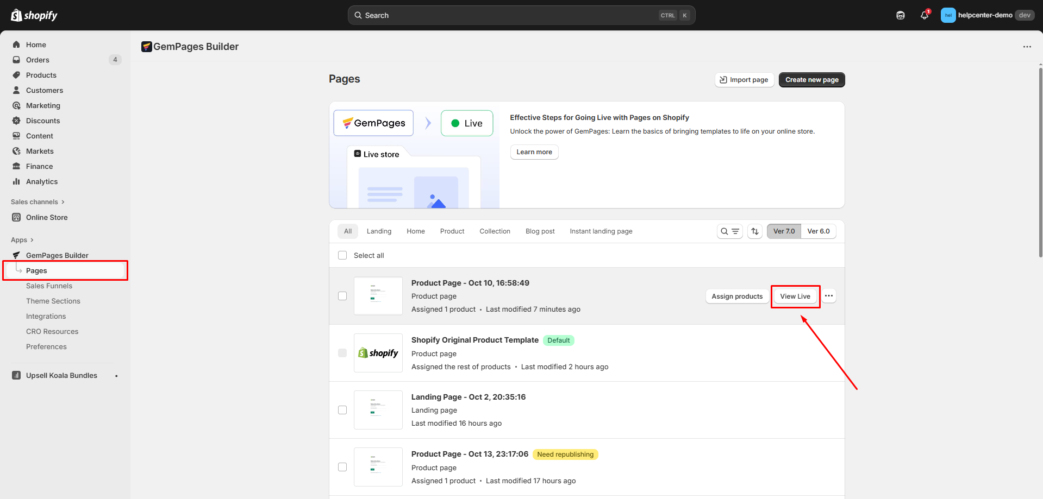Open GemPages Builder app options menu
Image resolution: width=1043 pixels, height=499 pixels.
pos(1027,47)
